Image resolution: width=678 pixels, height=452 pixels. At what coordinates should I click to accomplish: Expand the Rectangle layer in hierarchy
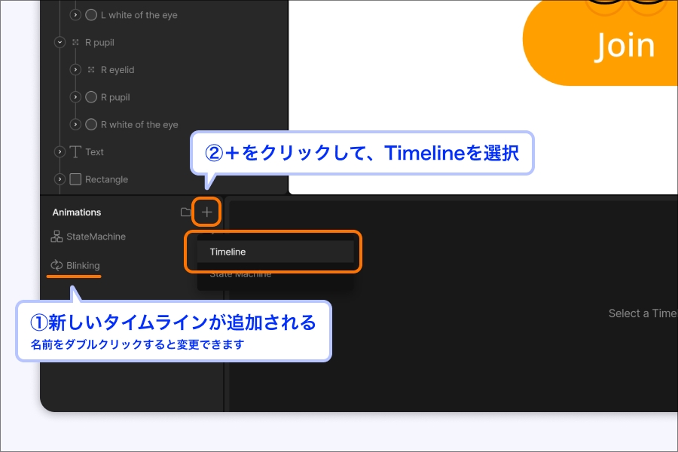[x=60, y=179]
